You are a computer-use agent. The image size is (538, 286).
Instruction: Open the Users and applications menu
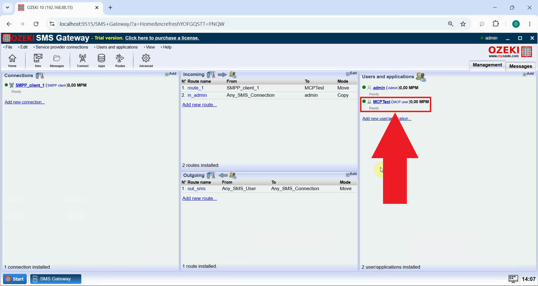pos(117,47)
